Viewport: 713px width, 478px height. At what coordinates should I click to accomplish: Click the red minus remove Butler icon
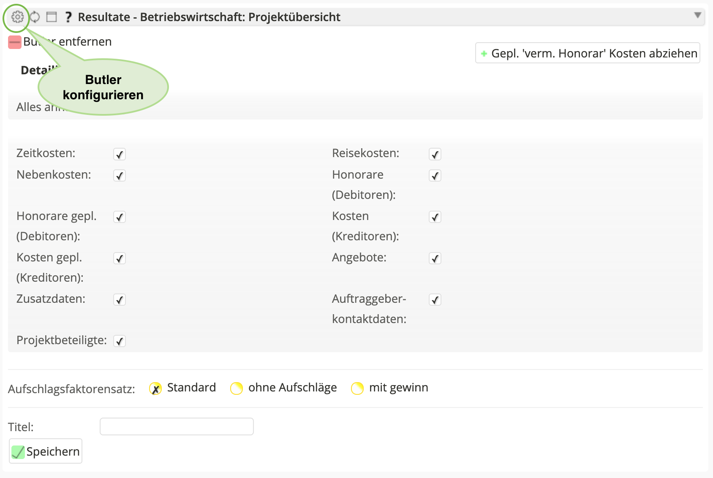[x=15, y=42]
